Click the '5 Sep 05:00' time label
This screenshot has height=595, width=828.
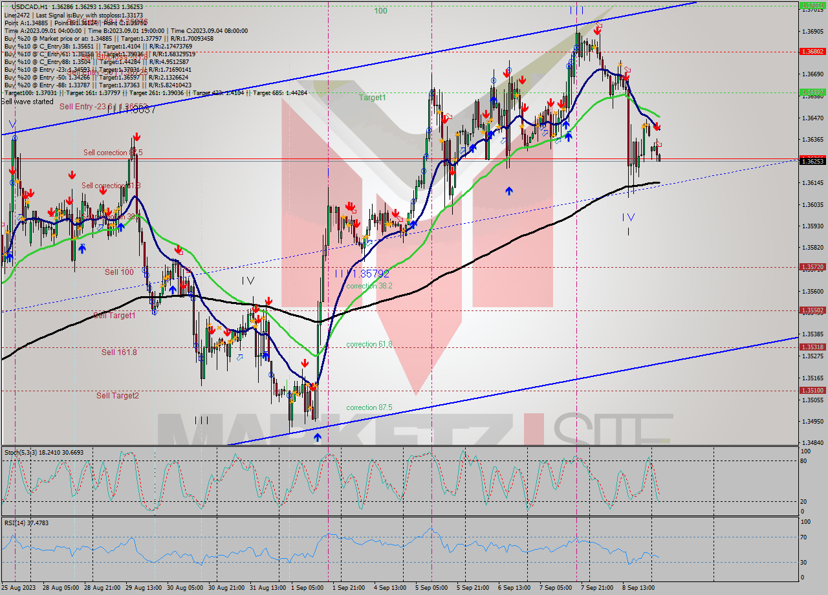[x=431, y=588]
